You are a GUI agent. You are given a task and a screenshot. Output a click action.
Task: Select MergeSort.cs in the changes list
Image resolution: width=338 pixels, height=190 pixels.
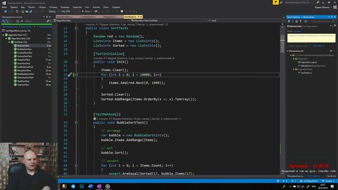click(x=312, y=65)
